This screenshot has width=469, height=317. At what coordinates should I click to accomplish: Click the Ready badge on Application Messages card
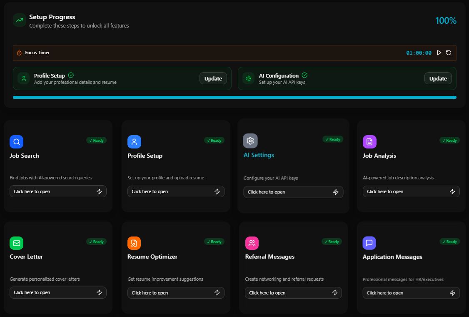(x=449, y=242)
